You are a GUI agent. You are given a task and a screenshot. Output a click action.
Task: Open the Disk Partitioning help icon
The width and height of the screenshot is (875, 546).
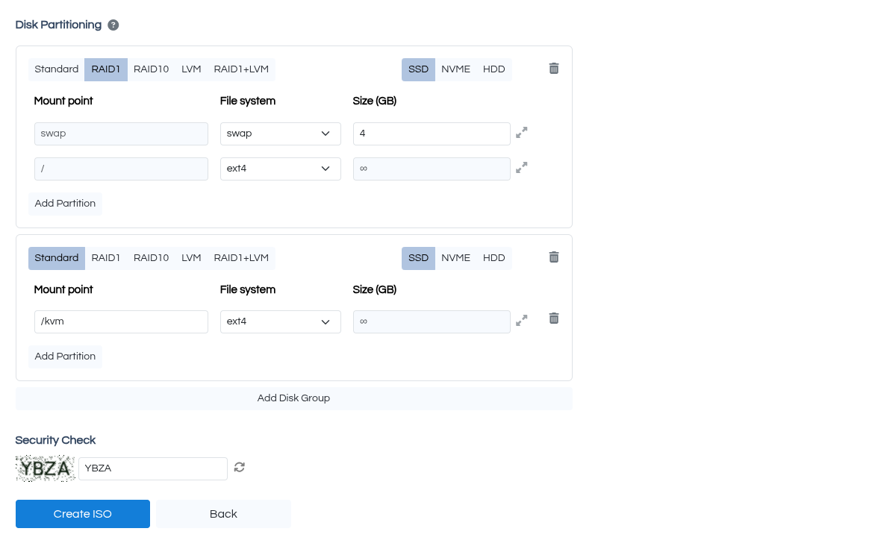[113, 25]
